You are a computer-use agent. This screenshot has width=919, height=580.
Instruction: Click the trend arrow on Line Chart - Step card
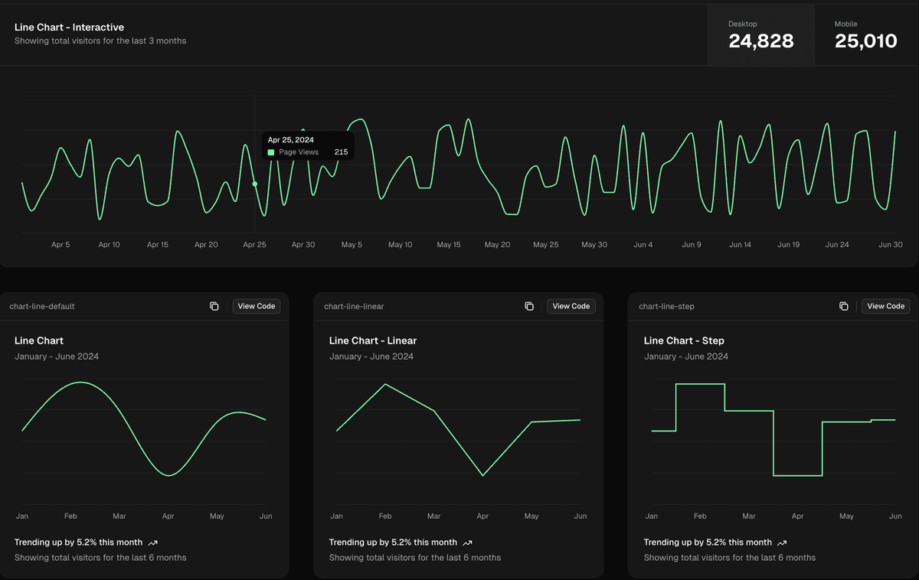pyautogui.click(x=781, y=542)
